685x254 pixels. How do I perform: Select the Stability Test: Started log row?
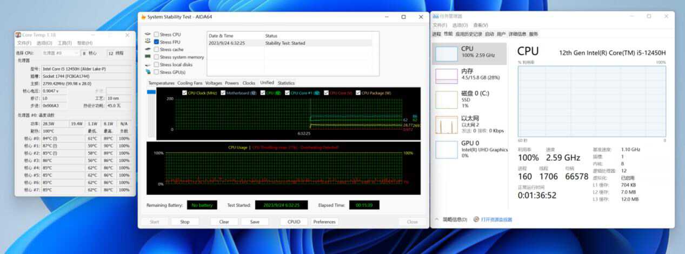coord(290,43)
